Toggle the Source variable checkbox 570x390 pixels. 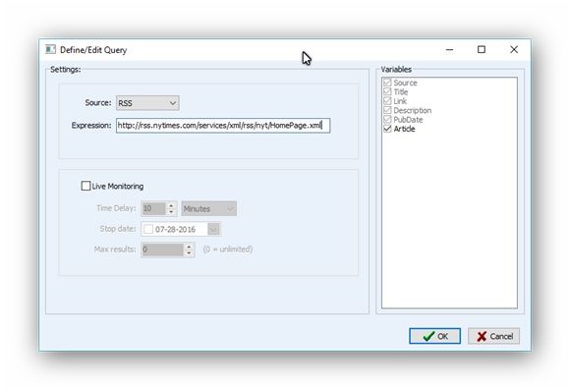click(x=387, y=83)
